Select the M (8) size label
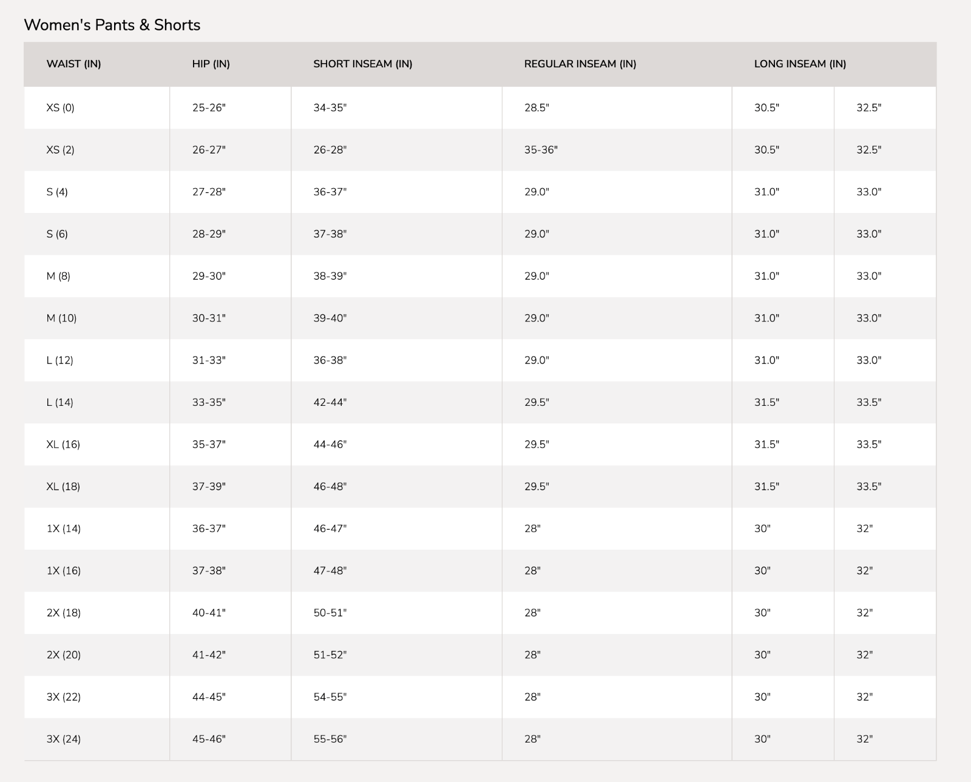The width and height of the screenshot is (971, 782). pyautogui.click(x=58, y=276)
